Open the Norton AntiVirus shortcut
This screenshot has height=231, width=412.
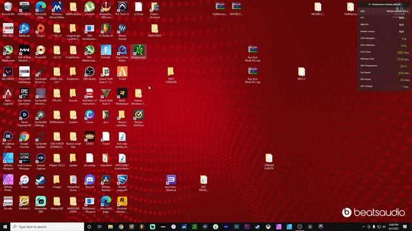138,118
